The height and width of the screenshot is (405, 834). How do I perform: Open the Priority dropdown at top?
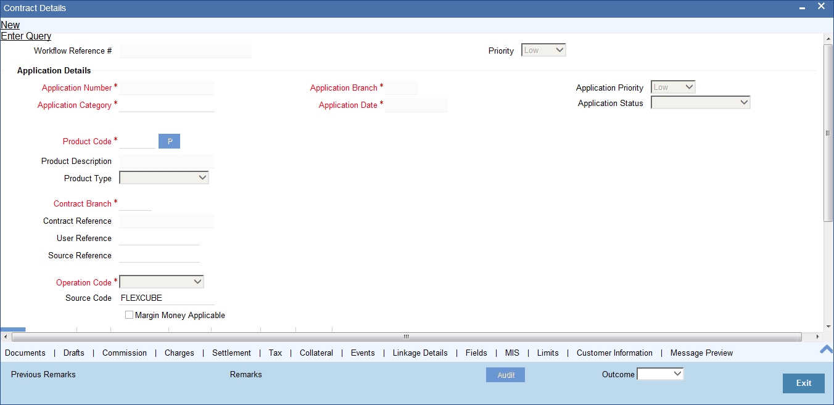click(x=543, y=51)
